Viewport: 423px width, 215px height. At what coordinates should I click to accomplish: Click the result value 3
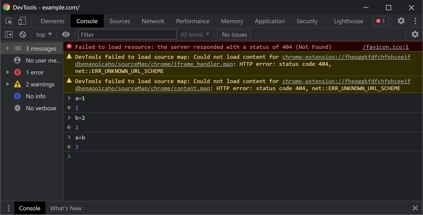[x=77, y=147]
